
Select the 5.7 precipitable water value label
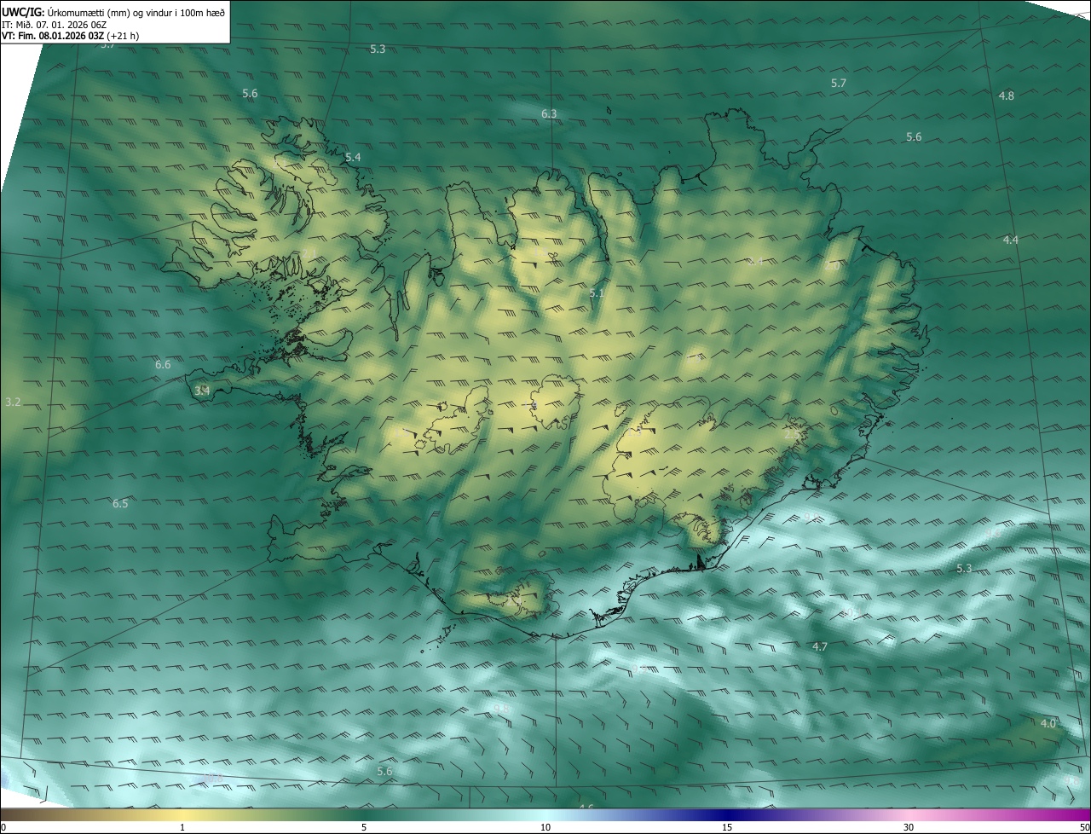coord(839,83)
